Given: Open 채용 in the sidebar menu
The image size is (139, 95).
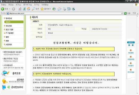Looking at the screenshot, I should [x=7, y=41].
